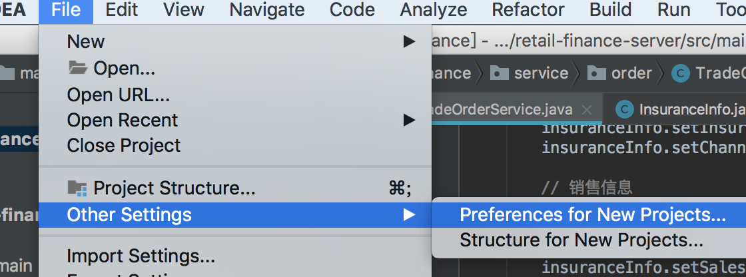
Task: Click the Project Structure icon in menu
Action: [x=77, y=188]
